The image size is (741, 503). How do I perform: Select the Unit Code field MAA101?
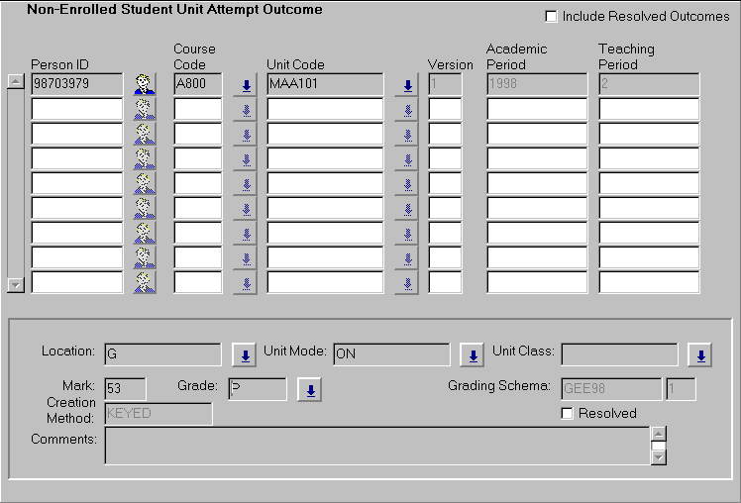pyautogui.click(x=325, y=85)
